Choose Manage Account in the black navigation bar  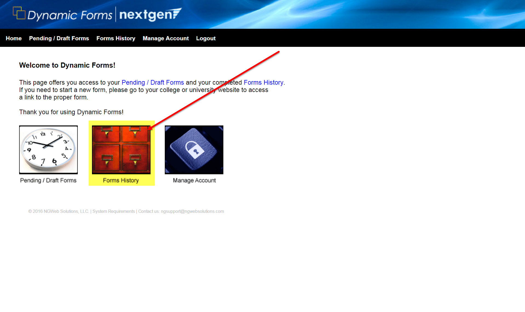166,38
